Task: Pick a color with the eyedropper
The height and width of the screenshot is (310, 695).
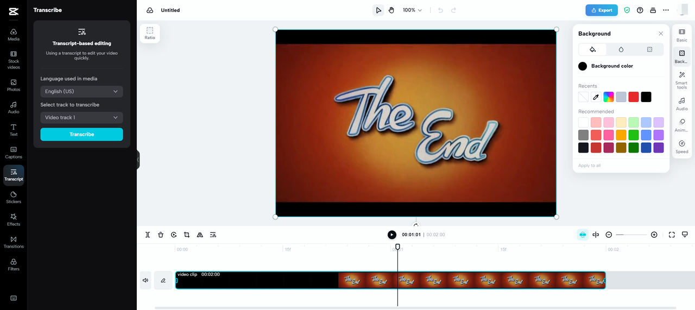Action: coord(596,97)
